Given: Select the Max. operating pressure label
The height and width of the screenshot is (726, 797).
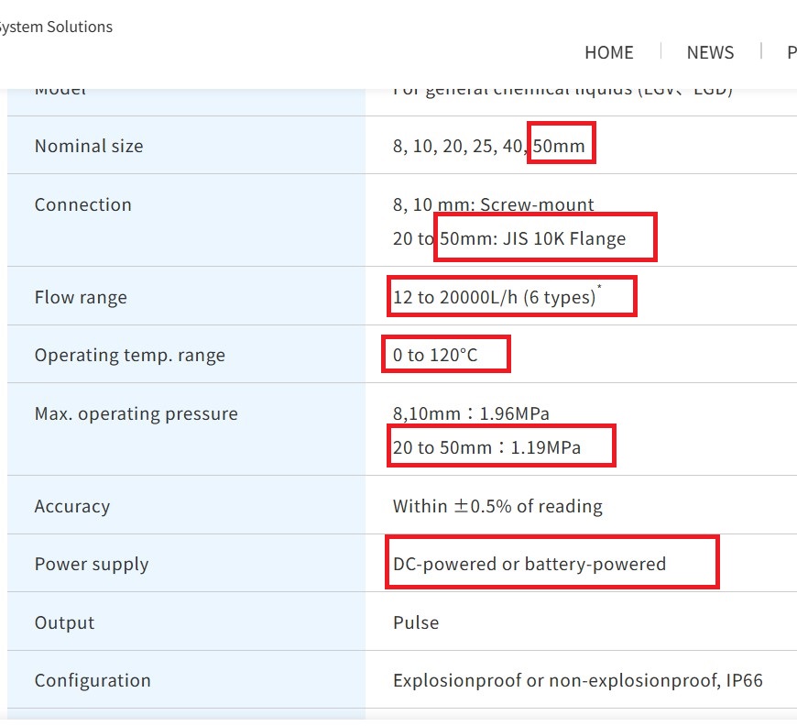Looking at the screenshot, I should pyautogui.click(x=136, y=413).
